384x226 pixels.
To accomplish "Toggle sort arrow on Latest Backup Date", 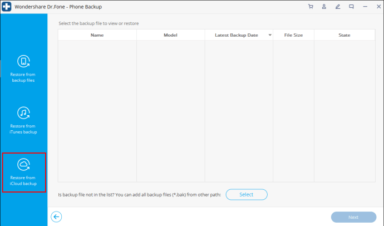I will tap(270, 35).
